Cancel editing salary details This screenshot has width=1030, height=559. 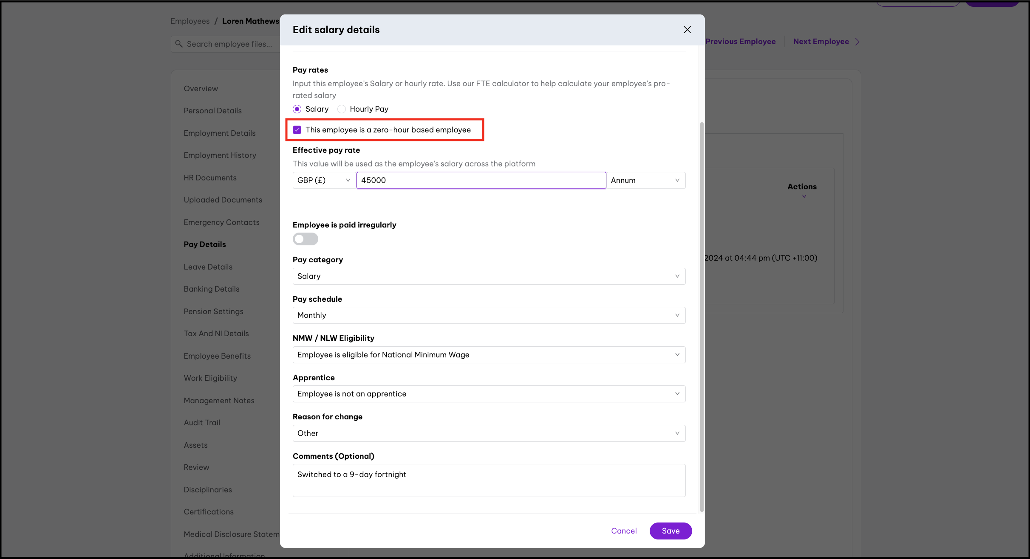click(624, 531)
